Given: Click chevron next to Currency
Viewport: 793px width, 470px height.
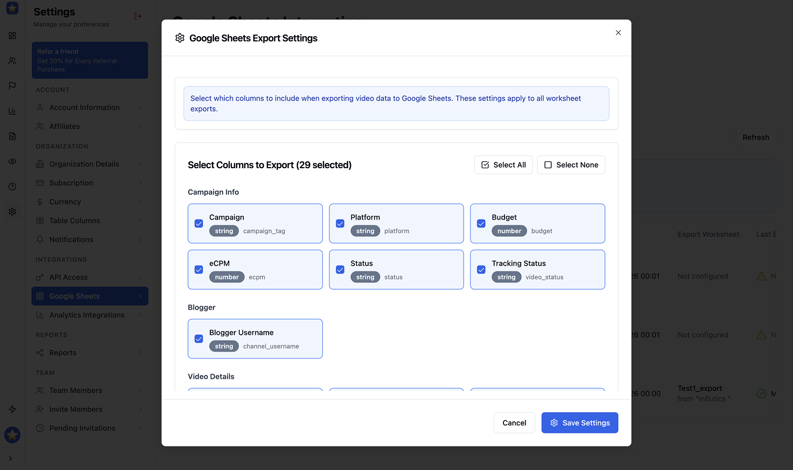Looking at the screenshot, I should 141,202.
